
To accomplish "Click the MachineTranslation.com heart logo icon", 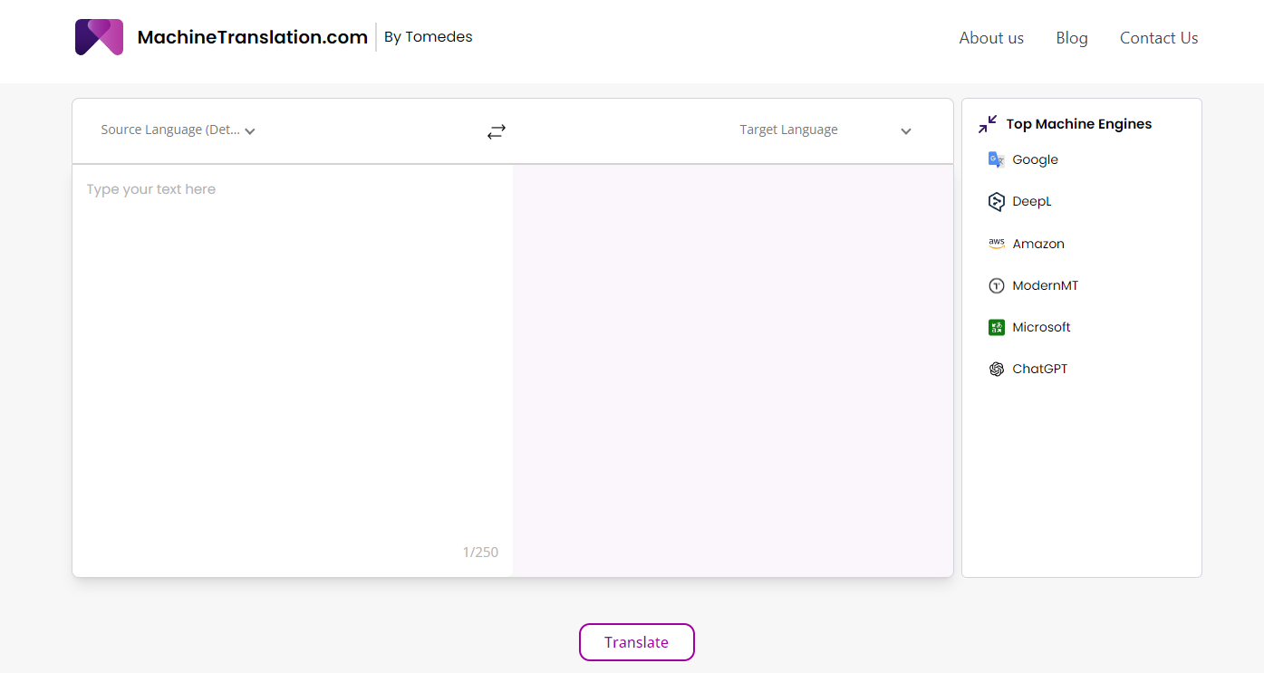I will 99,37.
